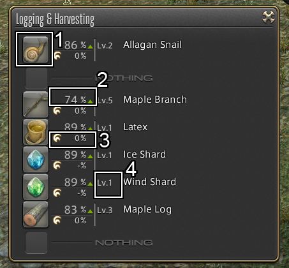Select the Maple Log name

tap(147, 209)
